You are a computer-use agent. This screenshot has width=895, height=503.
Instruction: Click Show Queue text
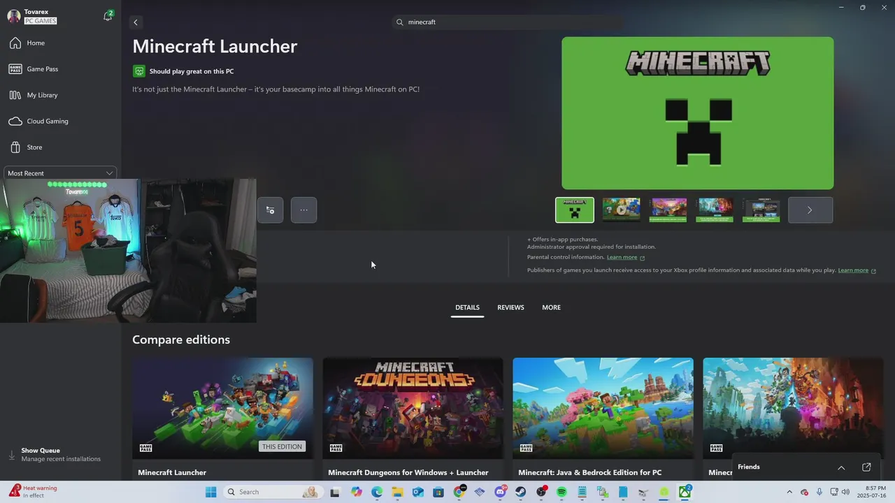point(41,451)
